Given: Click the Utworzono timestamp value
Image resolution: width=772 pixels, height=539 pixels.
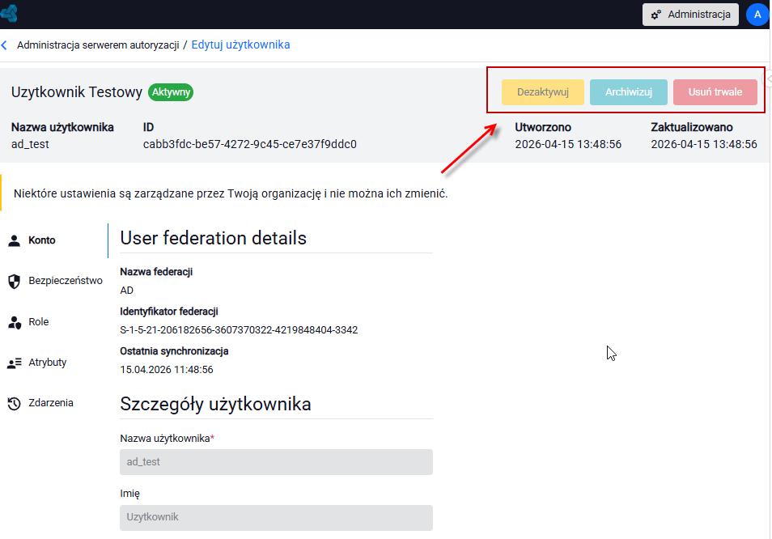Looking at the screenshot, I should point(568,145).
